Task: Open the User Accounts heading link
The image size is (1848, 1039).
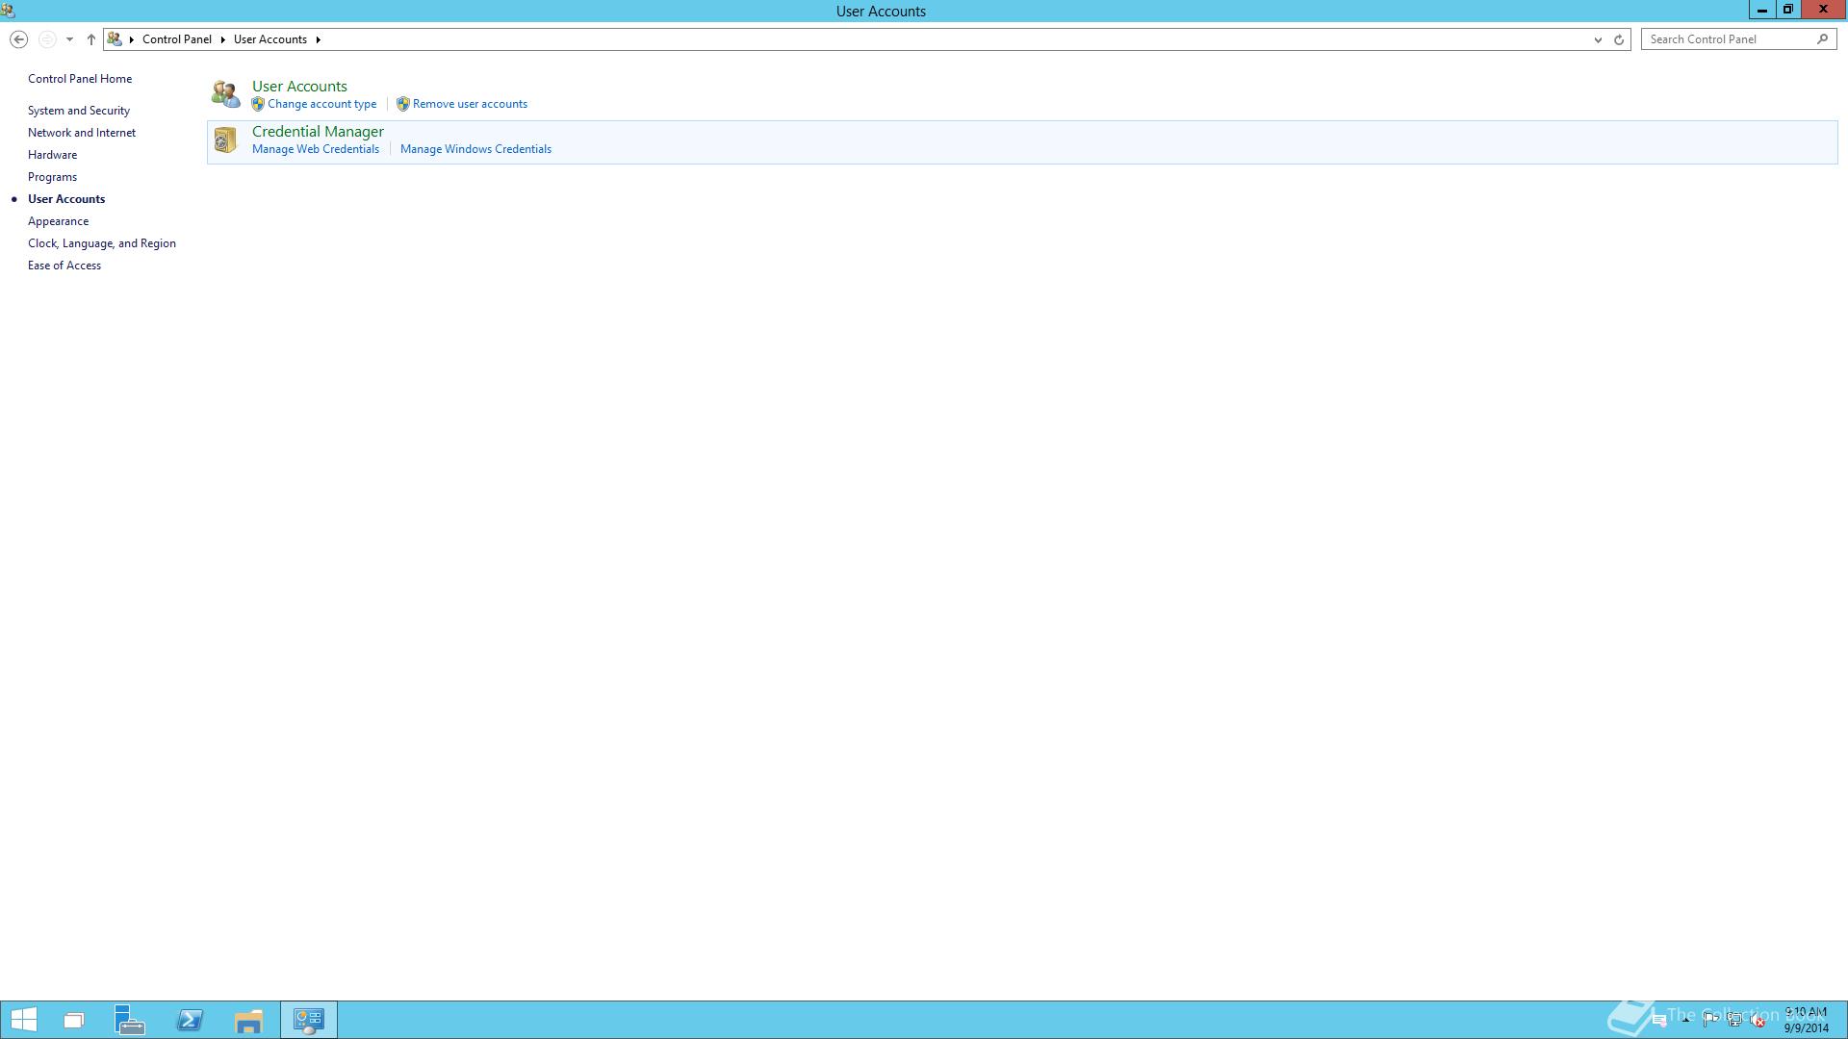Action: tap(299, 87)
